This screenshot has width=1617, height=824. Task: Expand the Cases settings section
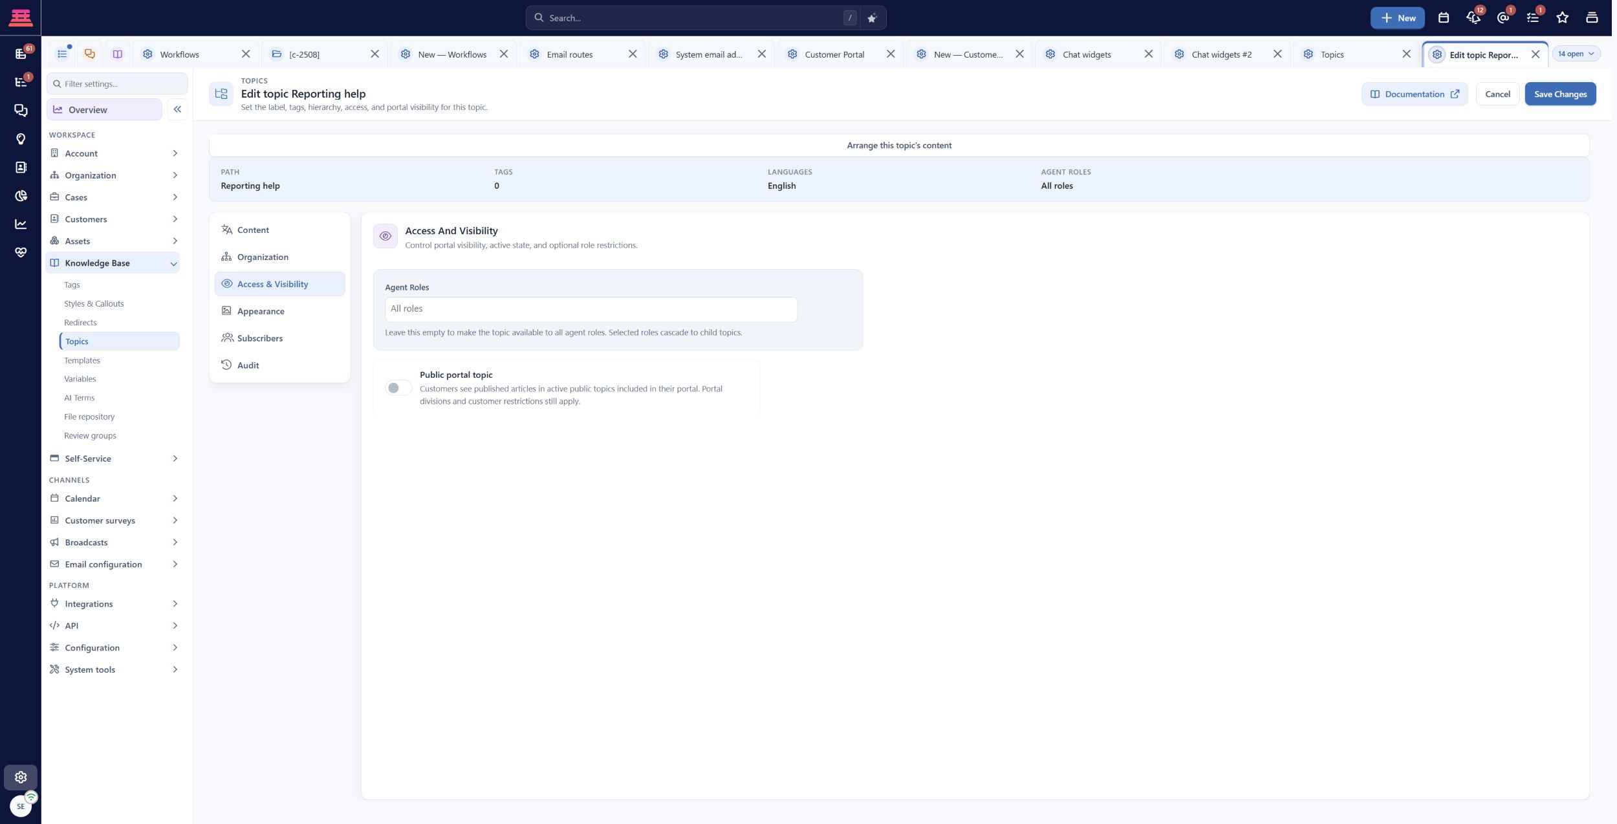click(x=113, y=197)
